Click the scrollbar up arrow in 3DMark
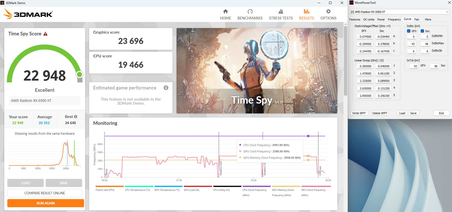 coord(345,24)
